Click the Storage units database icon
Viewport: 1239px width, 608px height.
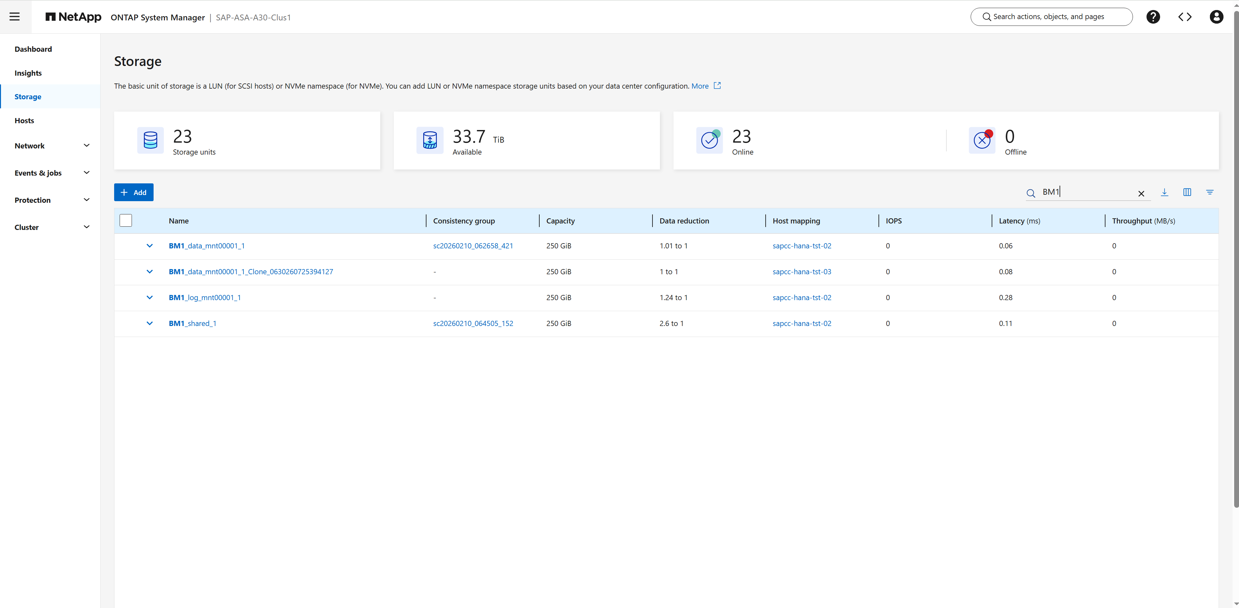[x=151, y=140]
